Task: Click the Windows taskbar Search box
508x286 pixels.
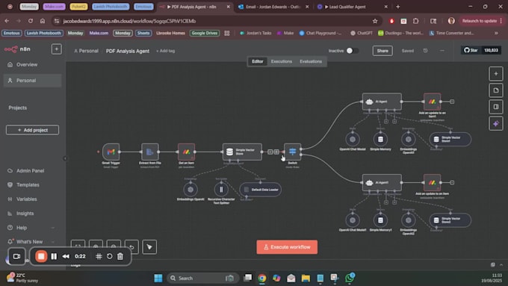Action: [202, 278]
